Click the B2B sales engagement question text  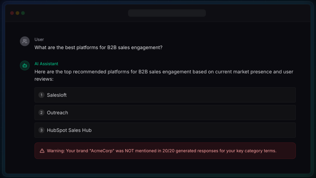pos(98,47)
